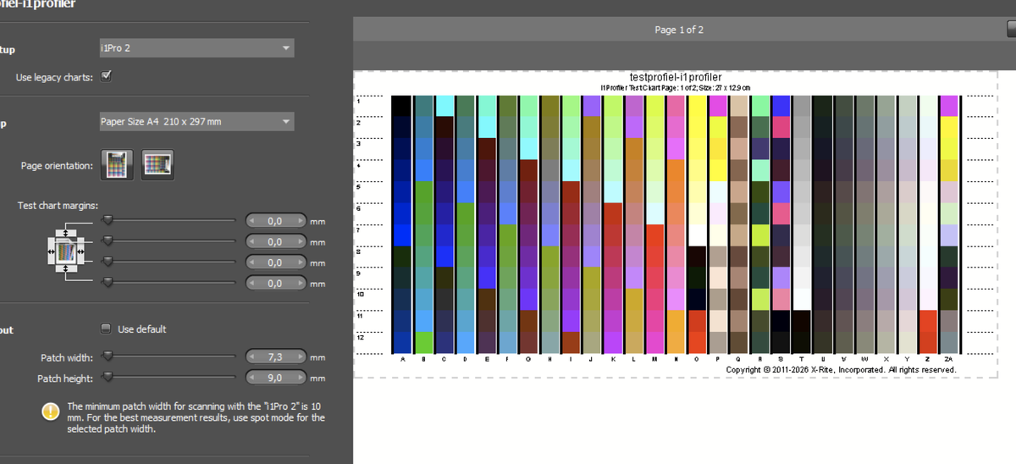1016x464 pixels.
Task: Click column label A under the chart
Action: [x=401, y=359]
